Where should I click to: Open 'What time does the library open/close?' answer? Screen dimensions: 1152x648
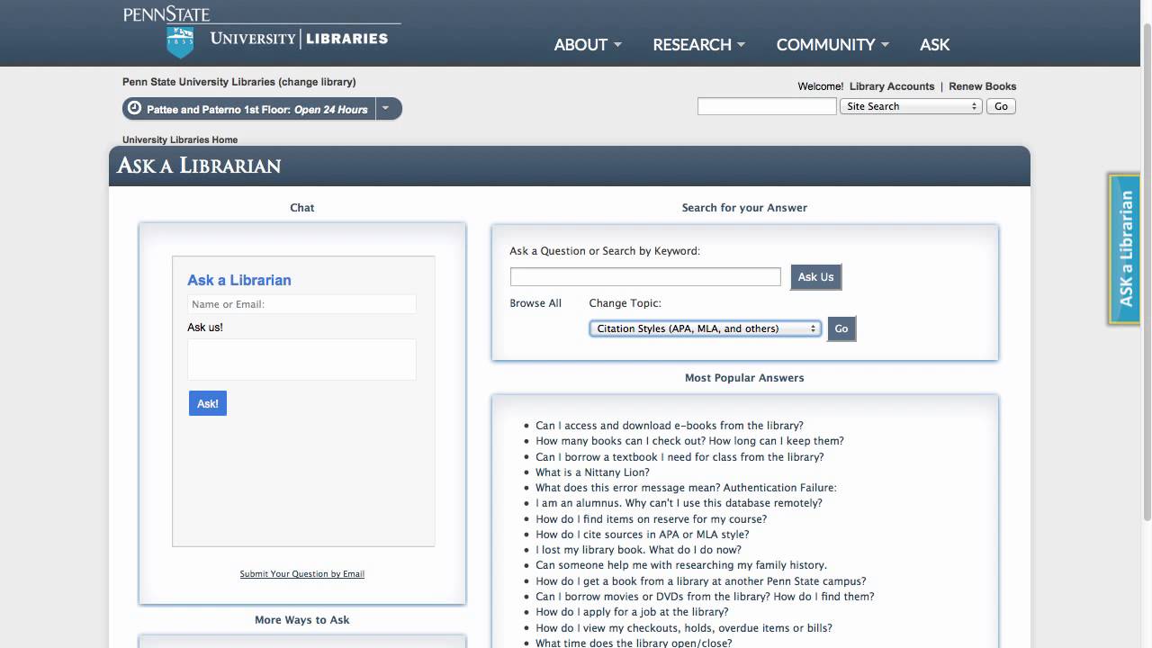click(x=634, y=643)
